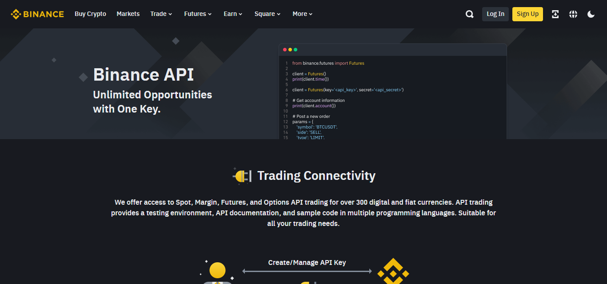This screenshot has width=607, height=284.
Task: Expand the Square dropdown menu
Action: pyautogui.click(x=268, y=14)
